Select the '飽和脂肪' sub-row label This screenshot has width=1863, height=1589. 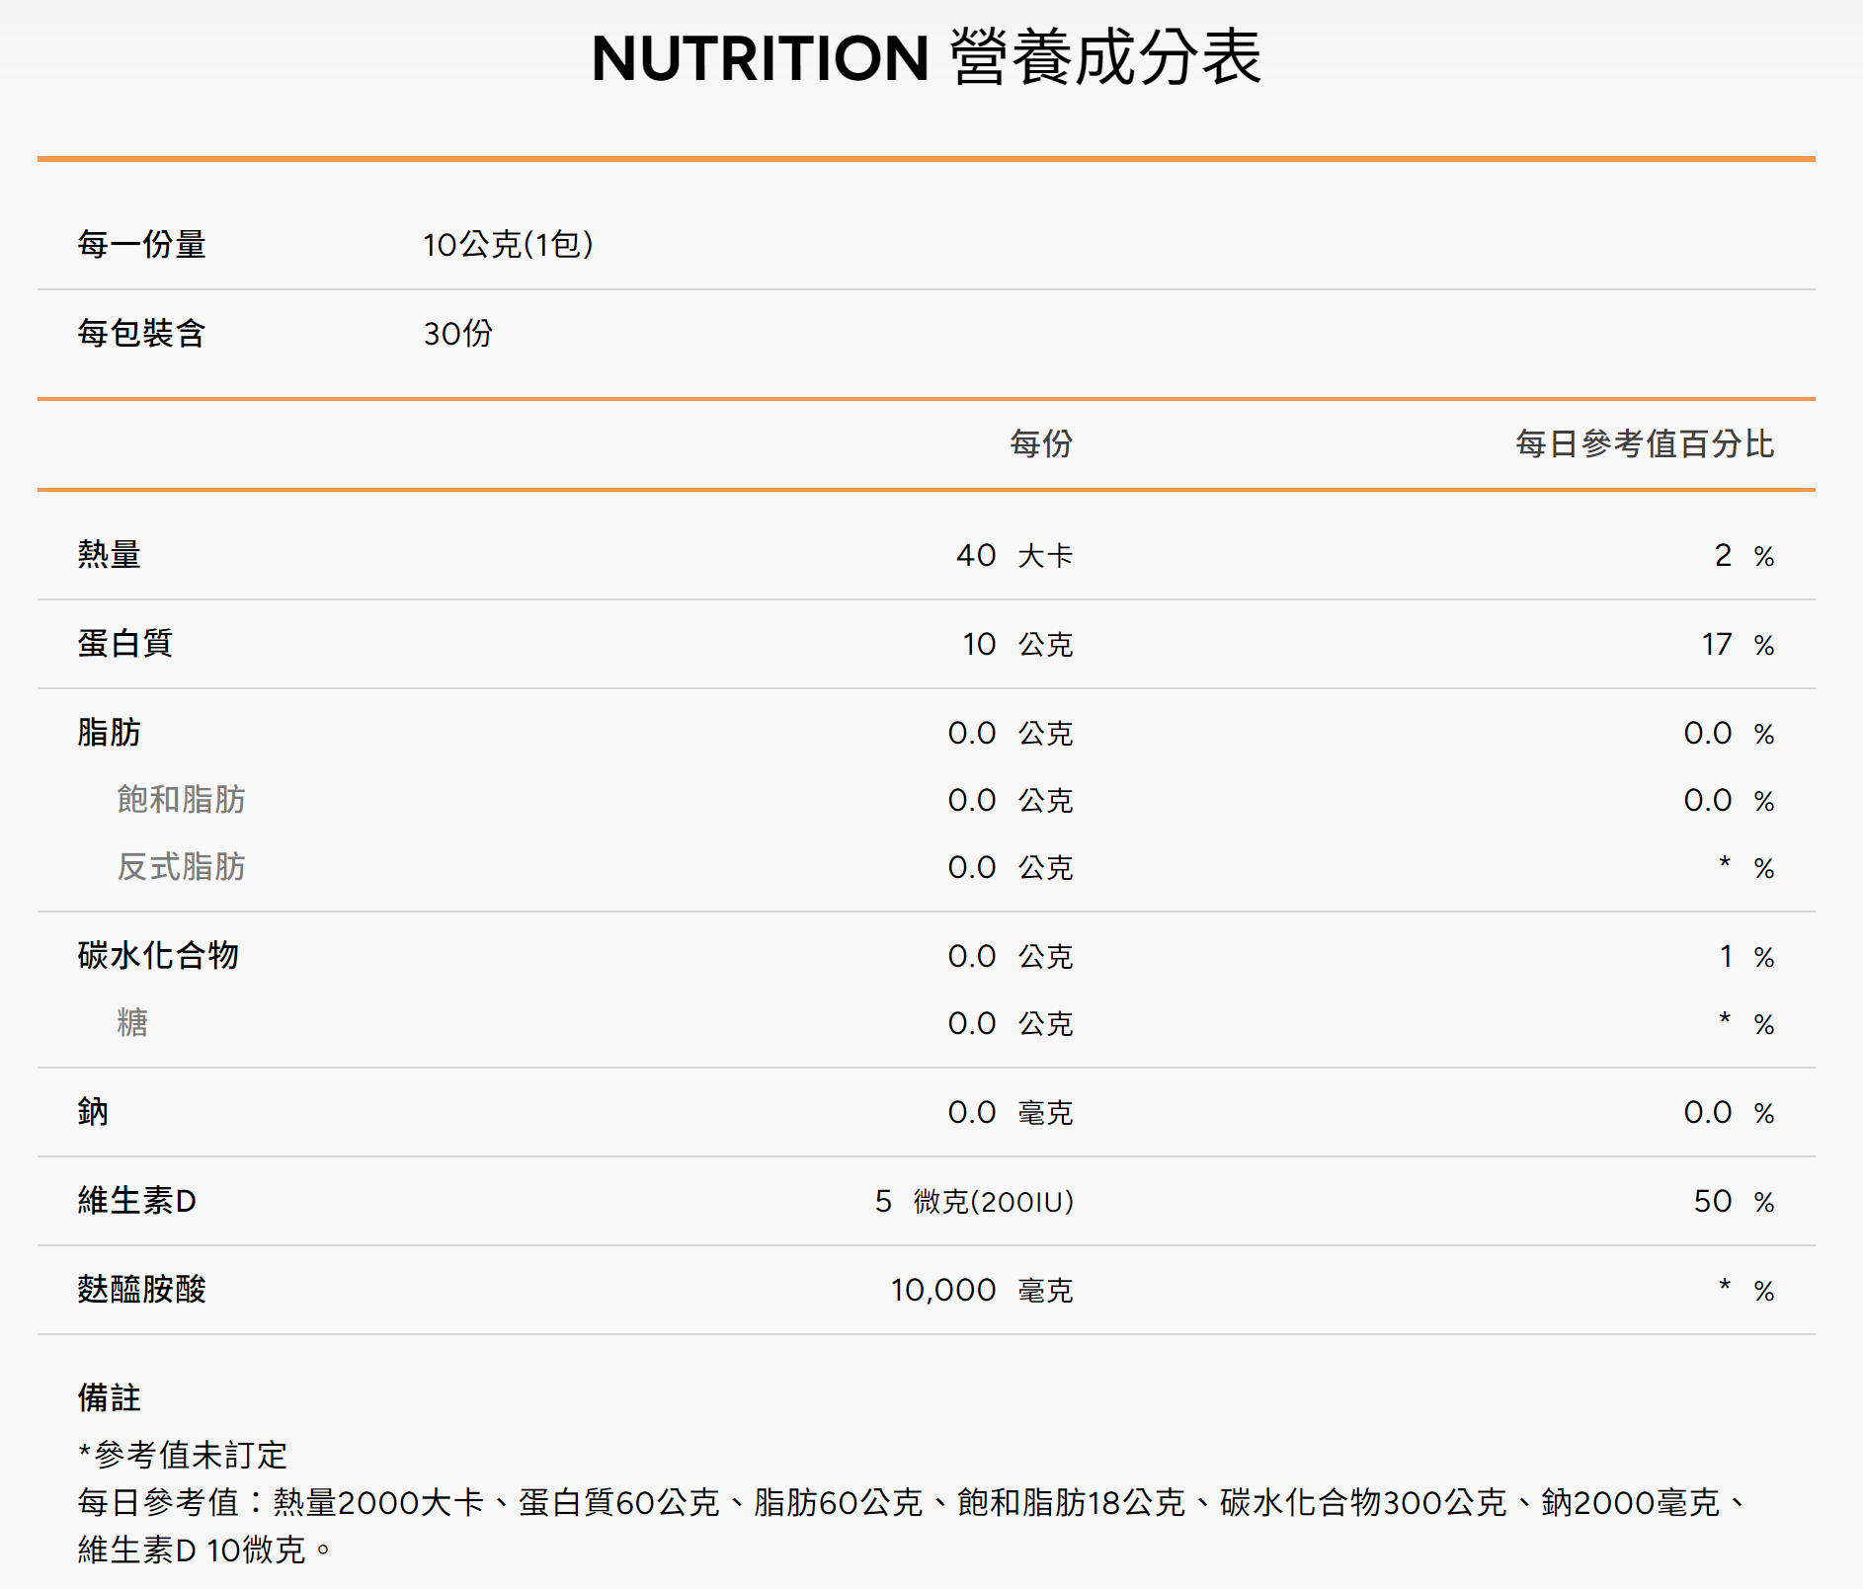pos(182,799)
